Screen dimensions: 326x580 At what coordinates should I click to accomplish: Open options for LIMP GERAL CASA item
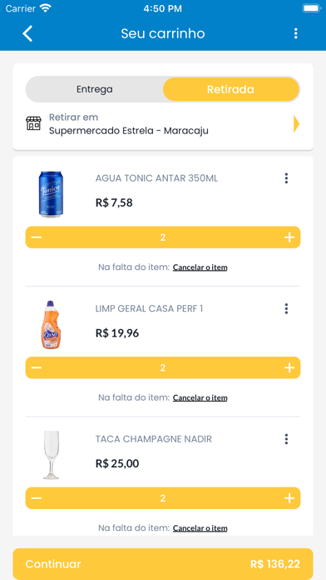point(286,308)
